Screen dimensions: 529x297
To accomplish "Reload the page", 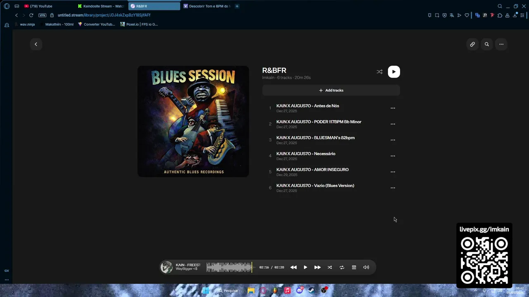I will (x=31, y=15).
